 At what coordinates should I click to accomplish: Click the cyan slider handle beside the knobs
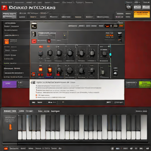pos(110,54)
